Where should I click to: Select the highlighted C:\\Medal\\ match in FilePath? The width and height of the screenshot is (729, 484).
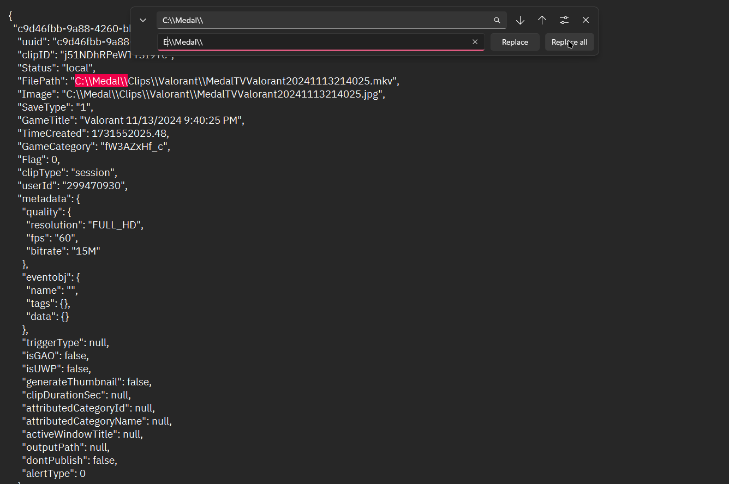click(100, 81)
